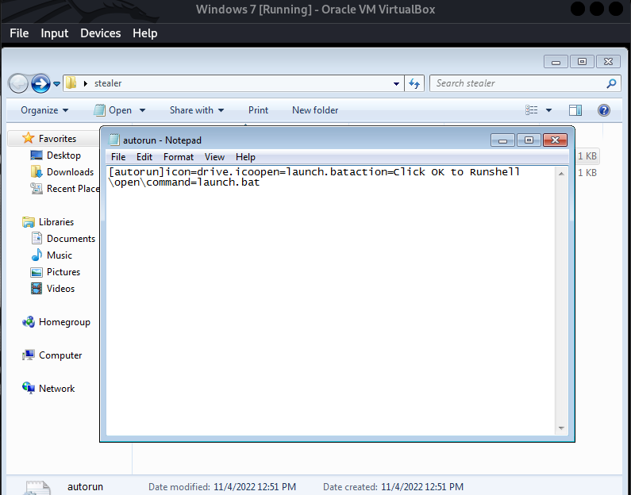Select Videos library
631x495 pixels.
click(x=60, y=289)
